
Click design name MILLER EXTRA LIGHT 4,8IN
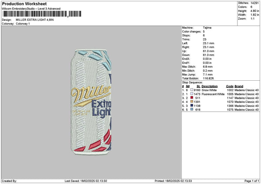coord(35,20)
